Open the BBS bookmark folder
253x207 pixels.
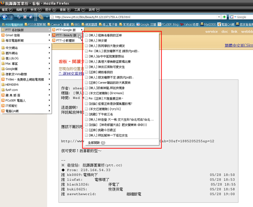point(75,25)
